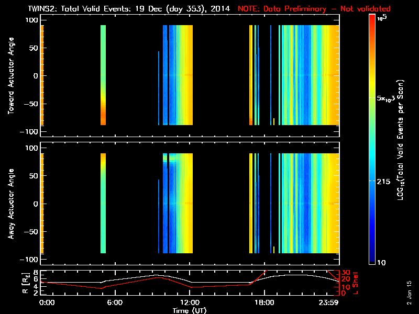Click the 6:00 time axis tick label
Screen dimensions: 419x314
115,302
